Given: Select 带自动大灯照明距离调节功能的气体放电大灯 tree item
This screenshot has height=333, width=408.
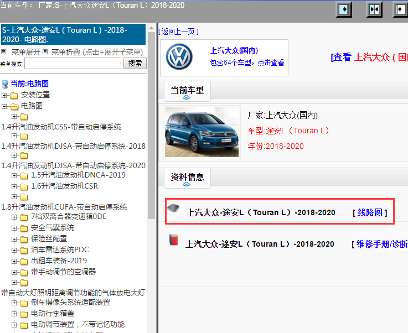Looking at the screenshot, I should pos(73,293).
